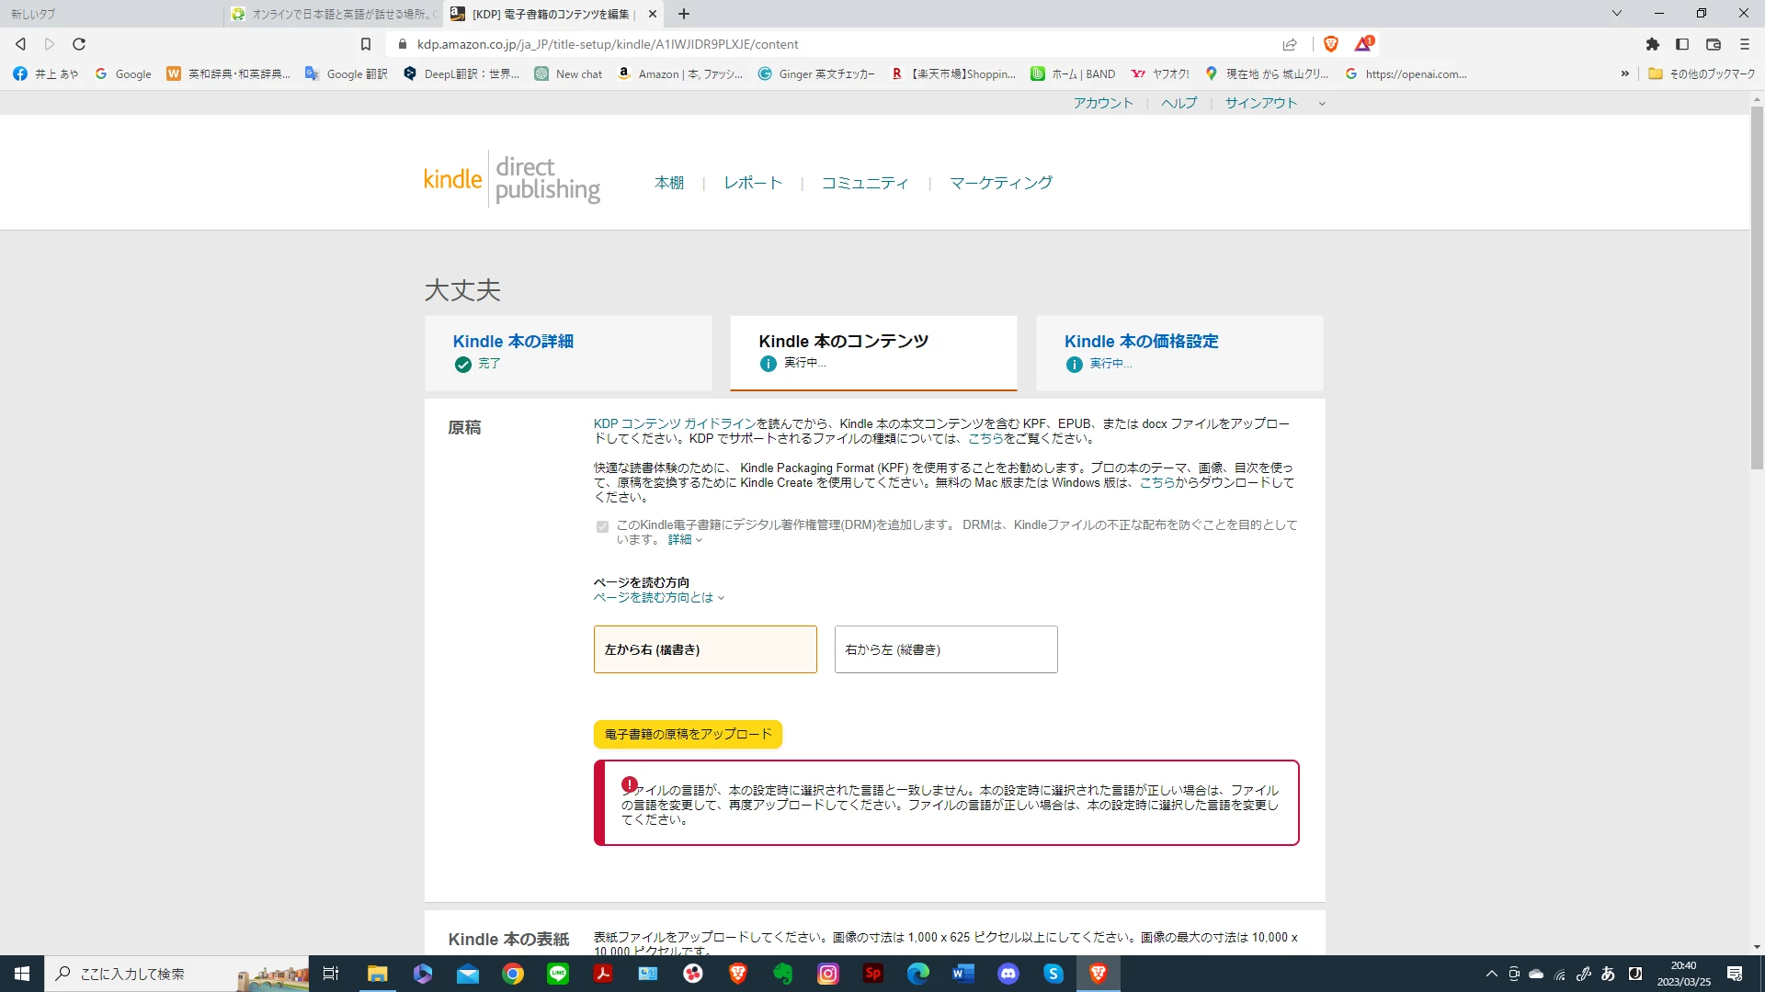This screenshot has height=992, width=1765.
Task: Click the bookmark page icon in address bar
Action: click(365, 44)
